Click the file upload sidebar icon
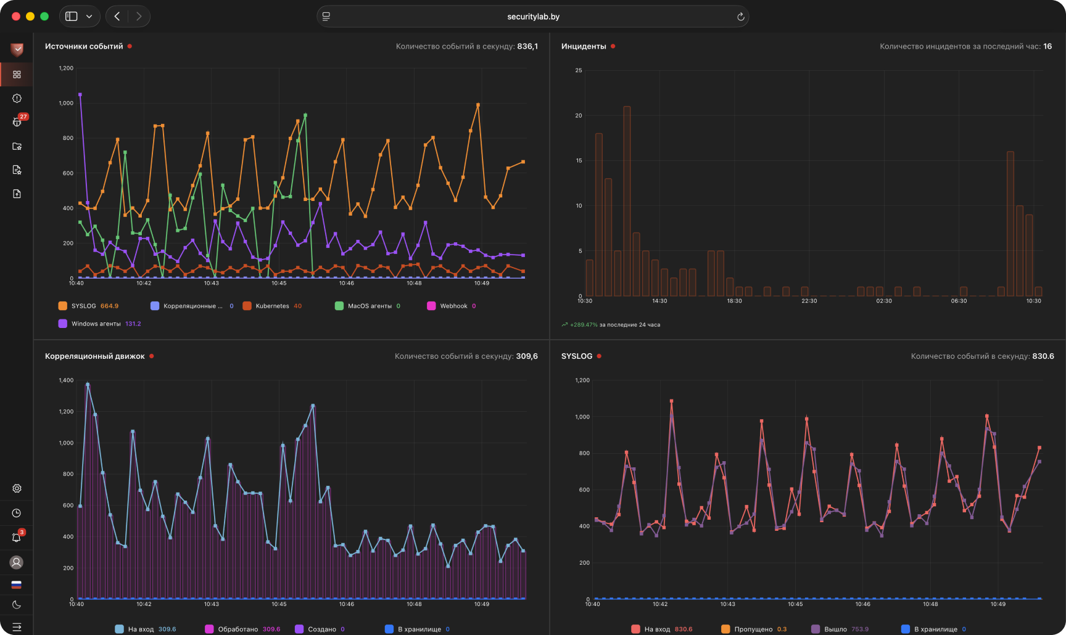1066x635 pixels. 17,194
